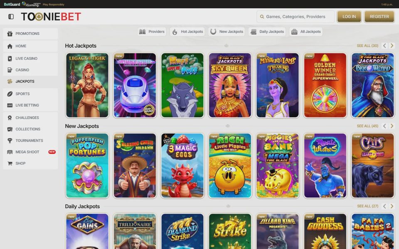Open Live Casino section
The height and width of the screenshot is (249, 399).
pos(30,59)
